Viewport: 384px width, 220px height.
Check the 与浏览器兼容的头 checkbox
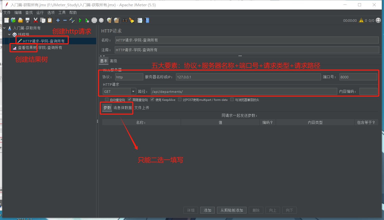tap(232, 100)
